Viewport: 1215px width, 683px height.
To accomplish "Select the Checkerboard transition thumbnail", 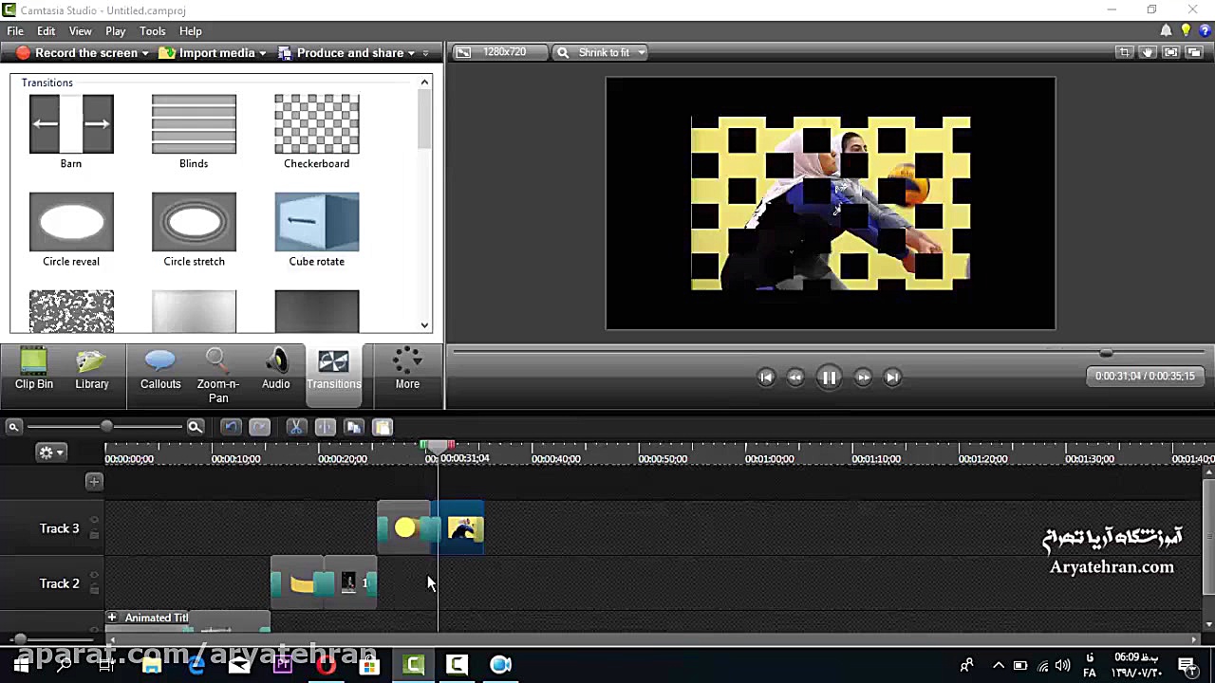I will (316, 124).
